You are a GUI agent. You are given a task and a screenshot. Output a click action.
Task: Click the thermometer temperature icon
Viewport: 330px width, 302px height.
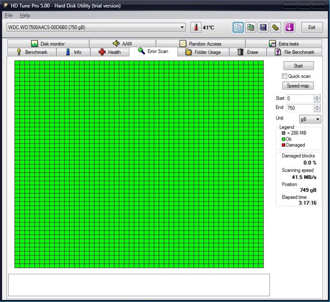pyautogui.click(x=196, y=27)
